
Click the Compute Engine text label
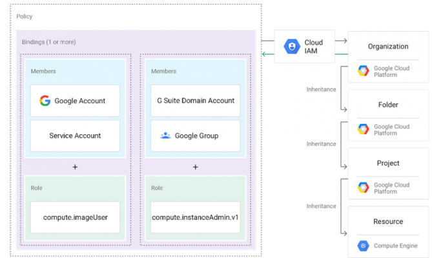click(x=396, y=246)
